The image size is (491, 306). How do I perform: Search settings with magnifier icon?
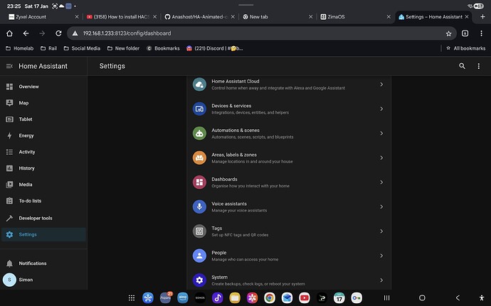coord(462,66)
